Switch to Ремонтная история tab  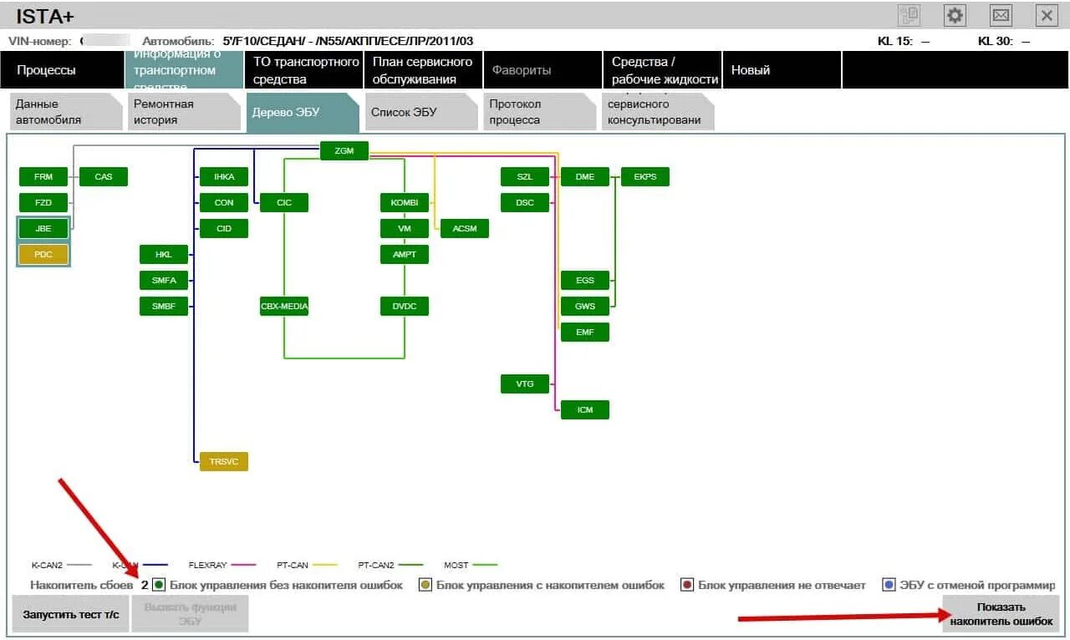(185, 112)
